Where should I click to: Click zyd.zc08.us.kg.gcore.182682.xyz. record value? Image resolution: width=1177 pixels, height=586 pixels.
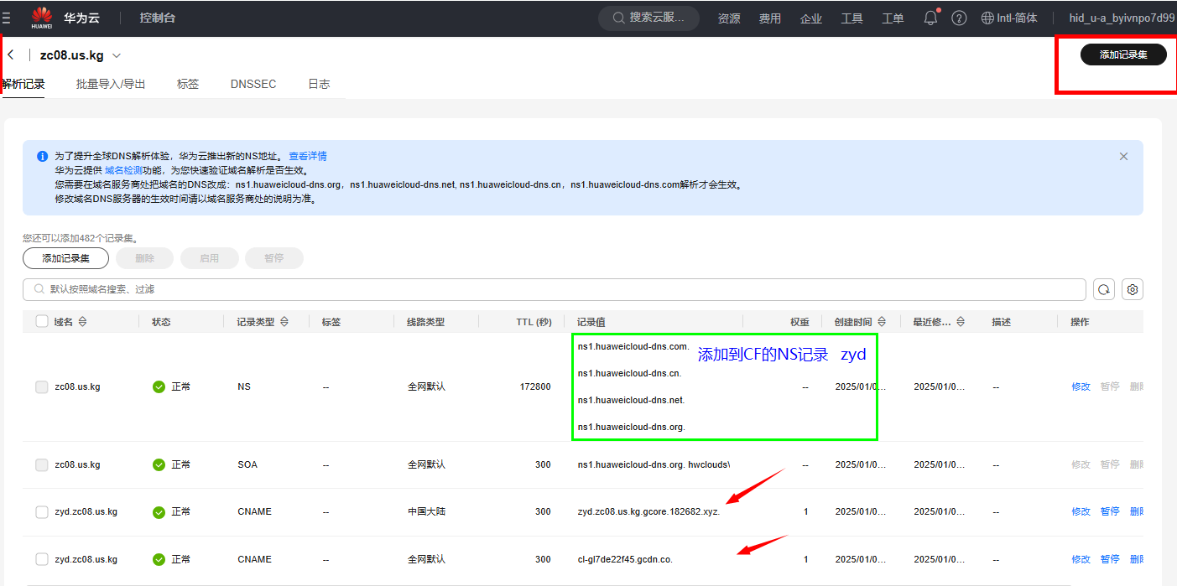pyautogui.click(x=648, y=511)
